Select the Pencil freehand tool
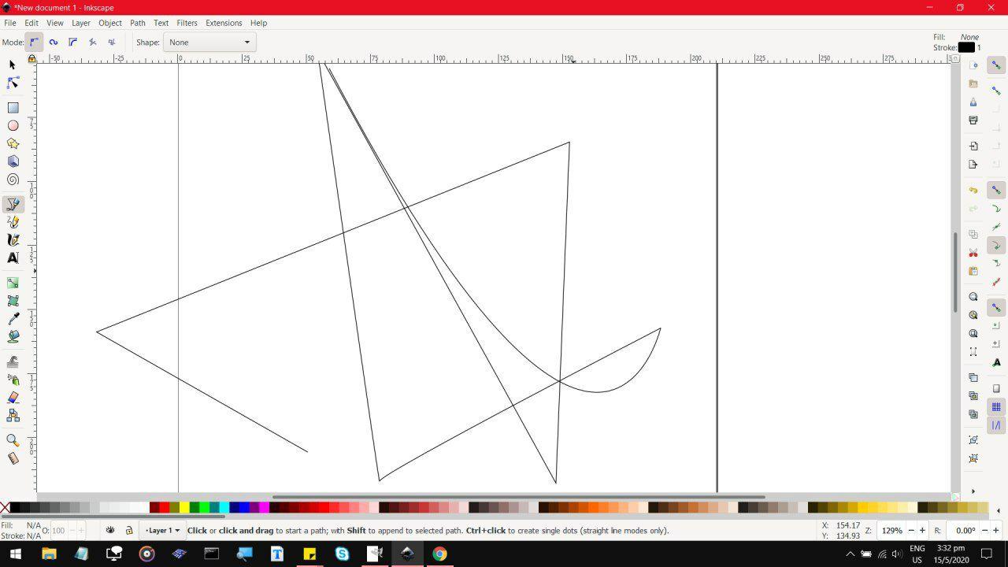 point(13,223)
